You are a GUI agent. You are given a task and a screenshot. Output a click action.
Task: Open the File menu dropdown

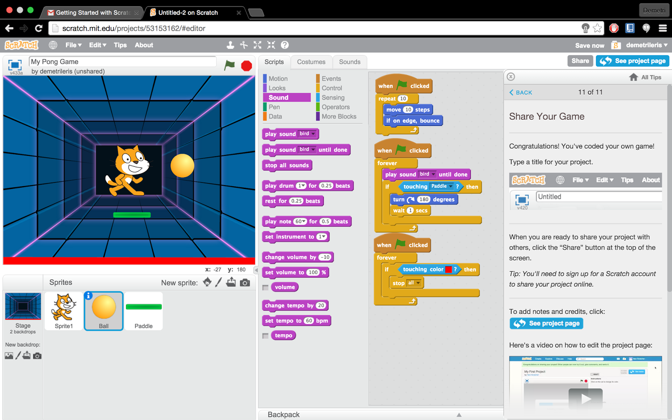(73, 45)
